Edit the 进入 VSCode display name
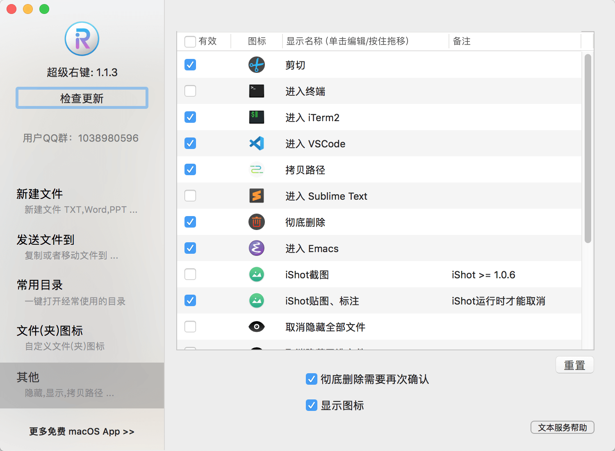 315,144
